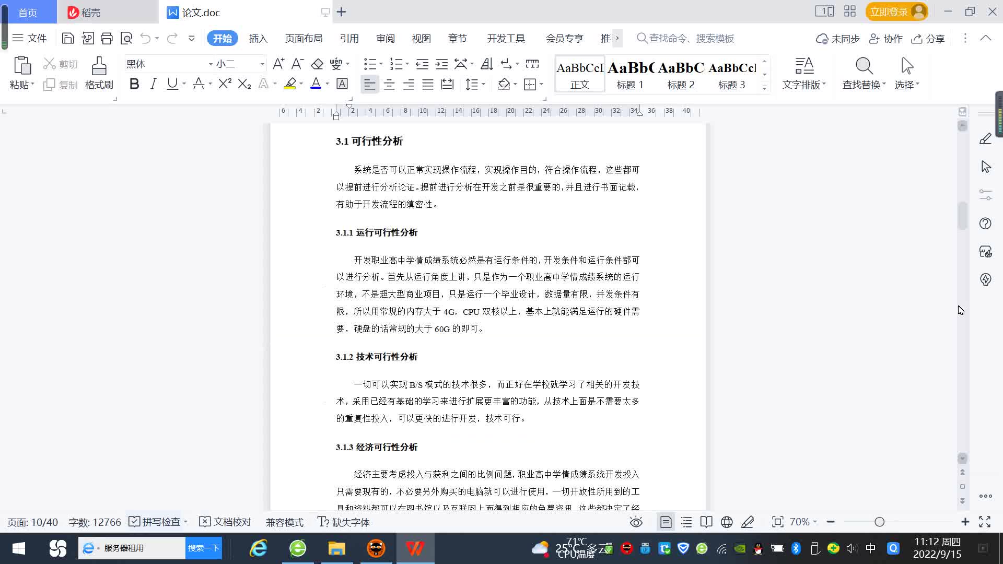Click the zoom slider handle
The image size is (1003, 564).
tap(879, 522)
